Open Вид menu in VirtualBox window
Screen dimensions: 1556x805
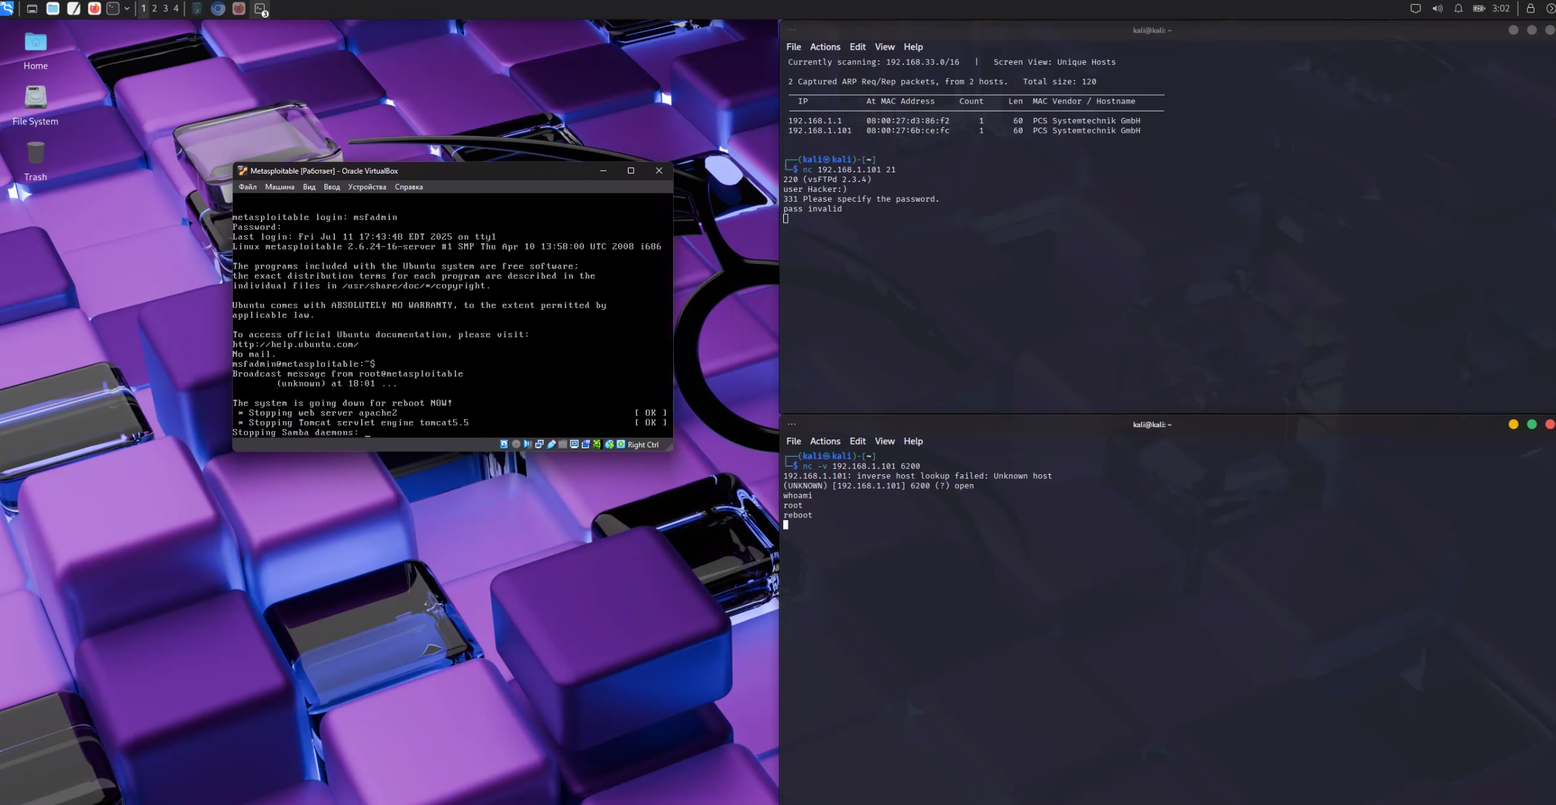(309, 187)
